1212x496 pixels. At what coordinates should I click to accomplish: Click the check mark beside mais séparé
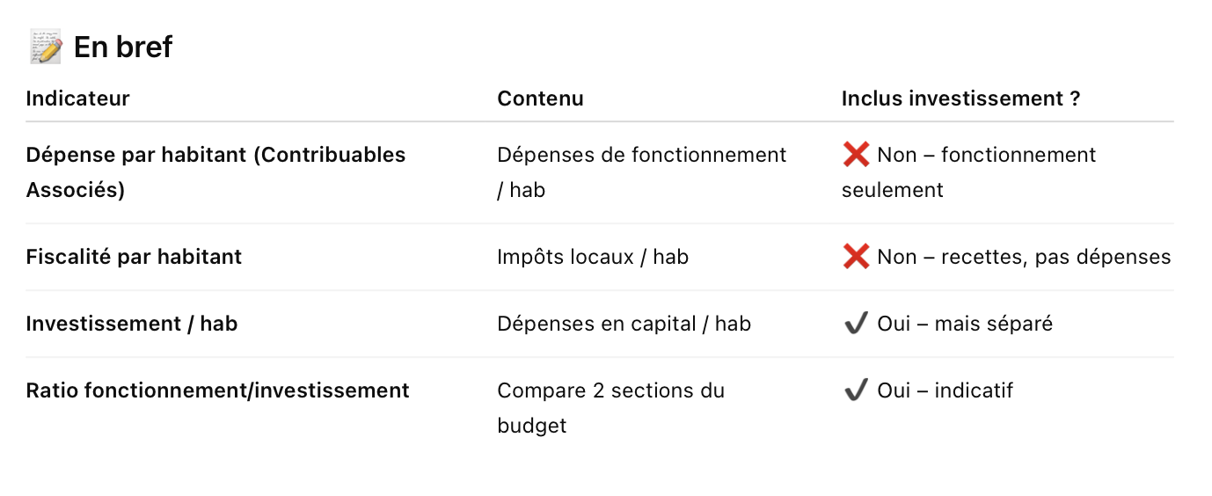856,324
